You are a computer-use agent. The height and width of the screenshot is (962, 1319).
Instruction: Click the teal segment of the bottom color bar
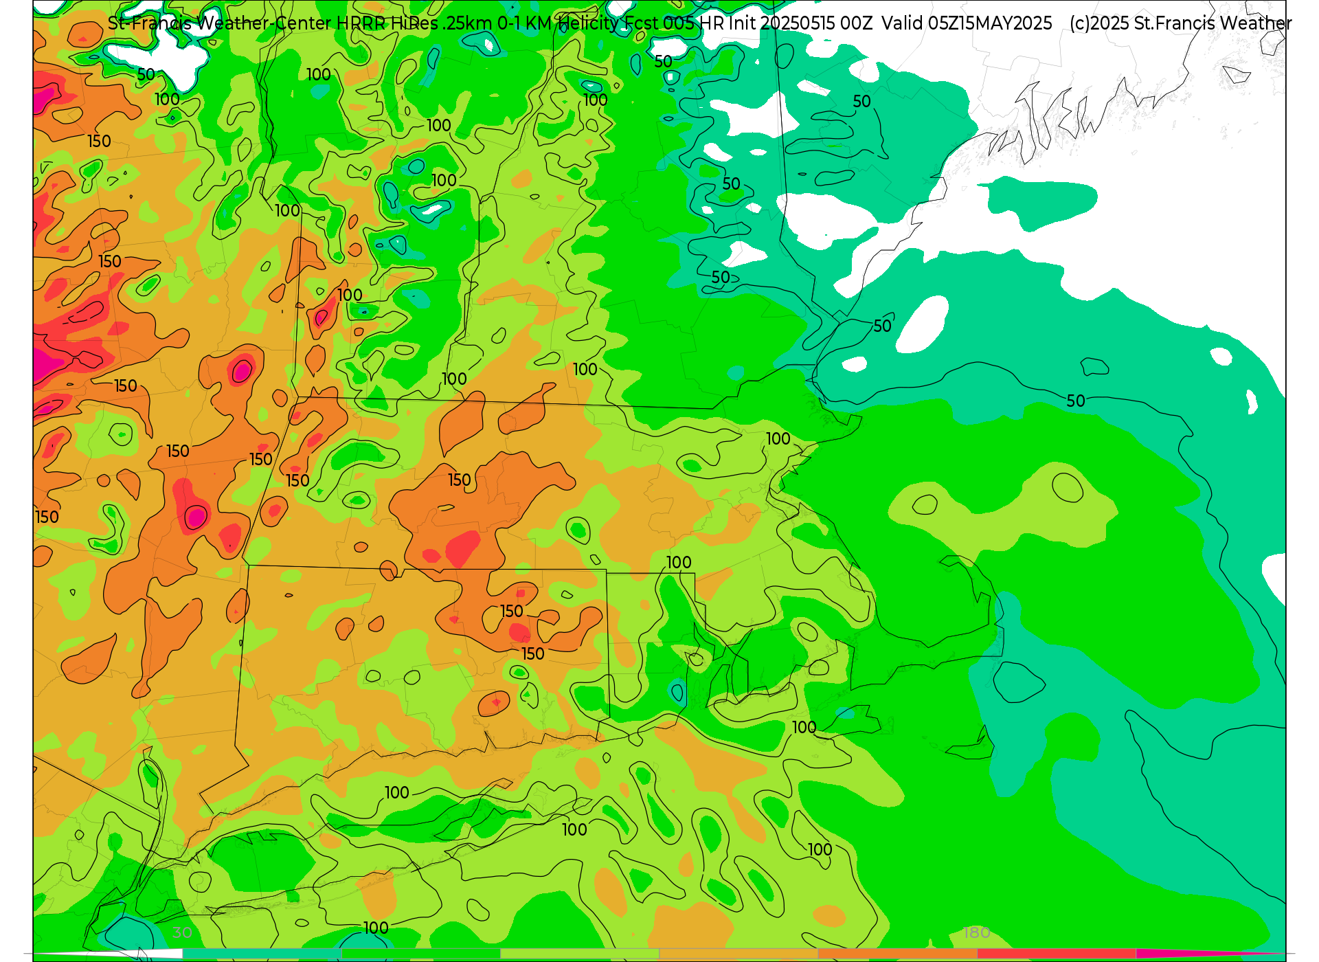(262, 954)
